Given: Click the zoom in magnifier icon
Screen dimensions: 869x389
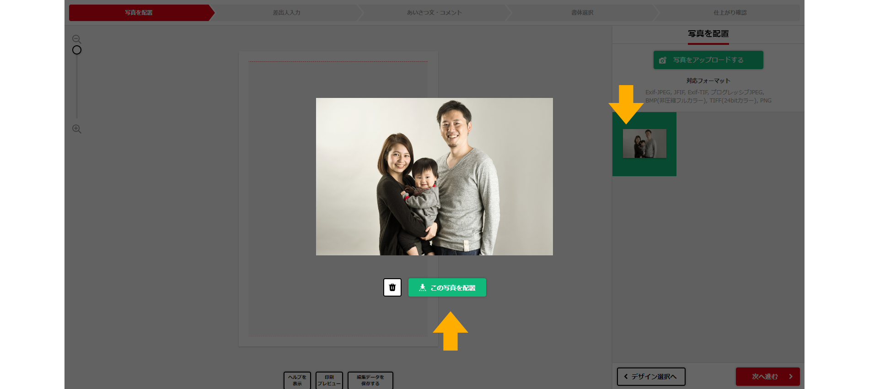Looking at the screenshot, I should tap(77, 129).
